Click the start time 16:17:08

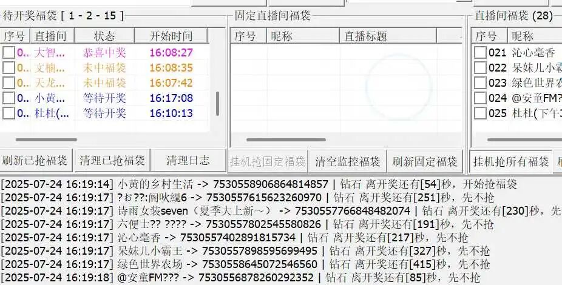pyautogui.click(x=171, y=98)
